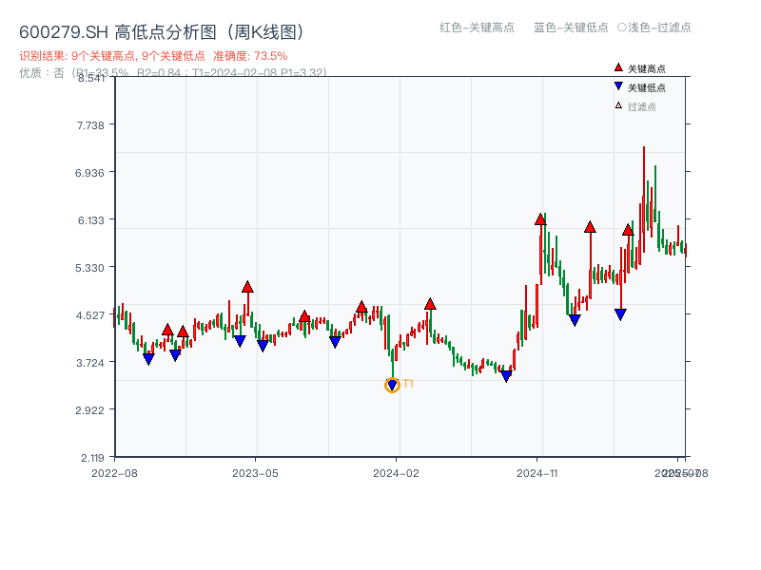Select the rightmost red key-high triangle marker
The image size is (761, 570).
coord(628,230)
